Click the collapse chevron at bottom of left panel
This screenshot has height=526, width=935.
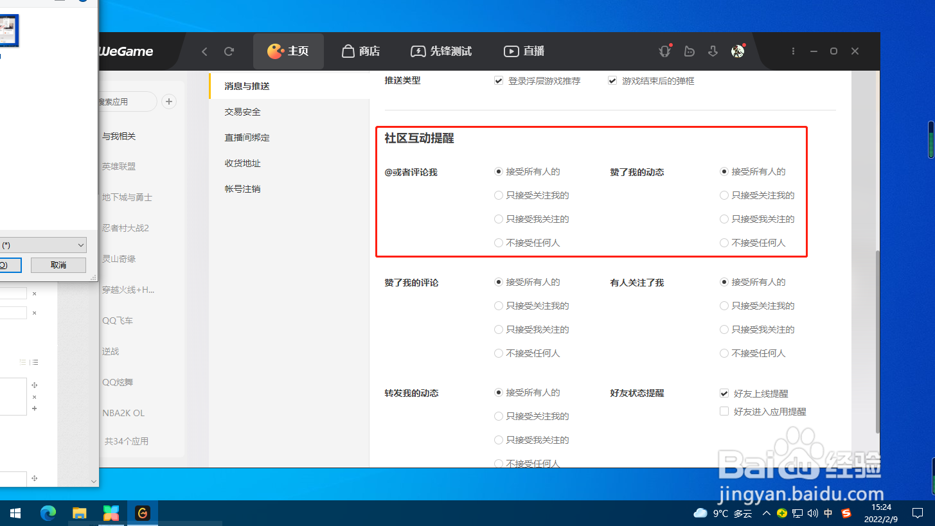click(x=93, y=481)
